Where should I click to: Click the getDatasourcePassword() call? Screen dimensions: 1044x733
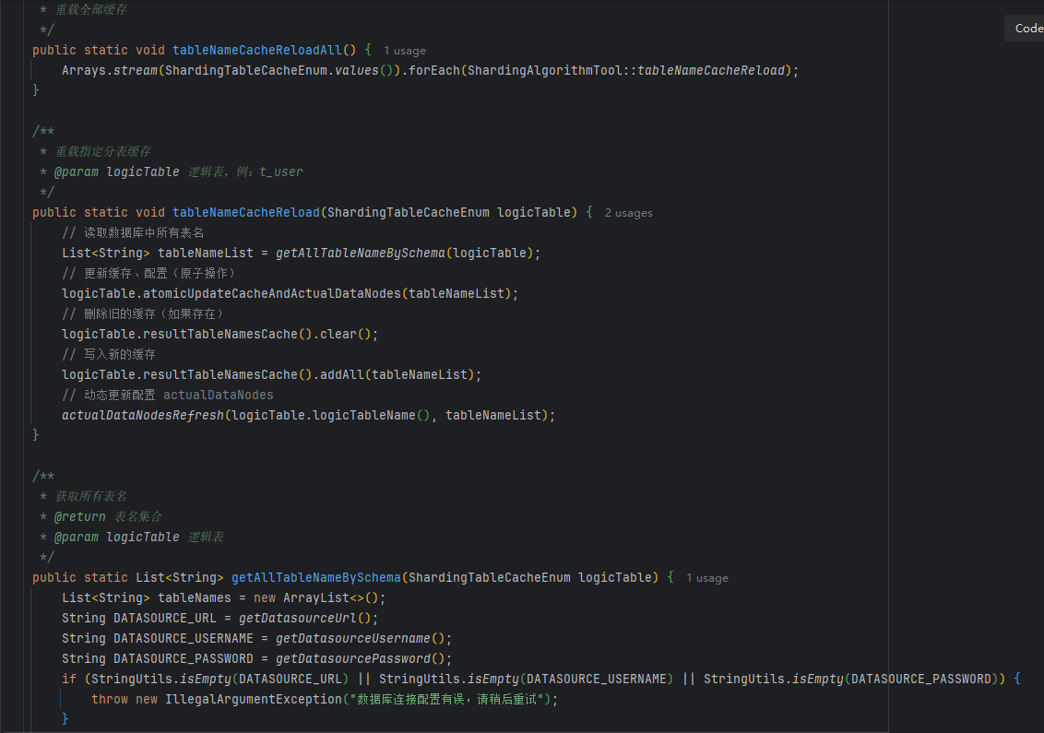tap(361, 659)
